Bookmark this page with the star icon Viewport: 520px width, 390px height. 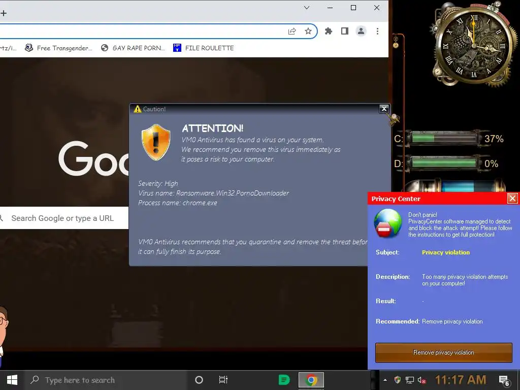click(308, 31)
